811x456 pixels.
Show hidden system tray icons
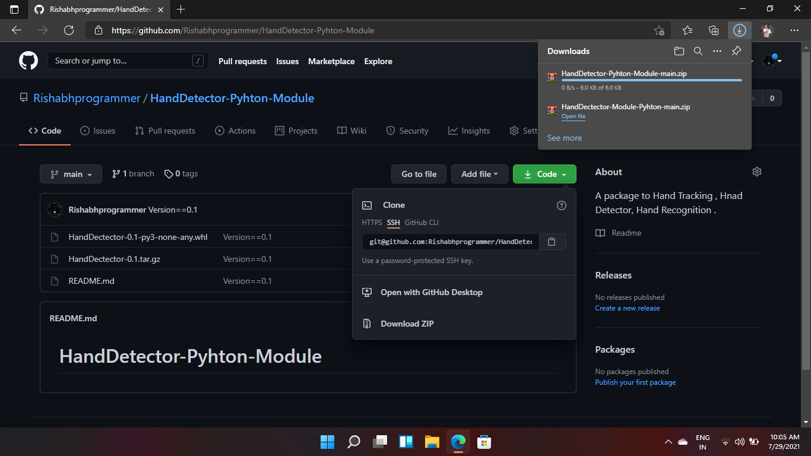click(668, 442)
